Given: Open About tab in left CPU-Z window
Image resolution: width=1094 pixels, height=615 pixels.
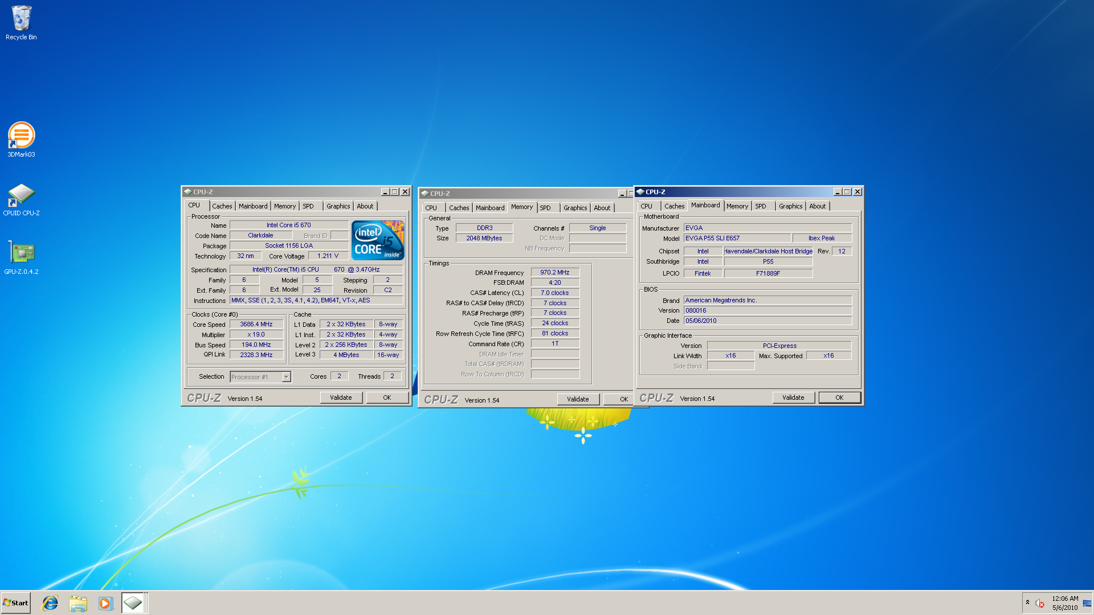Looking at the screenshot, I should click(x=365, y=206).
